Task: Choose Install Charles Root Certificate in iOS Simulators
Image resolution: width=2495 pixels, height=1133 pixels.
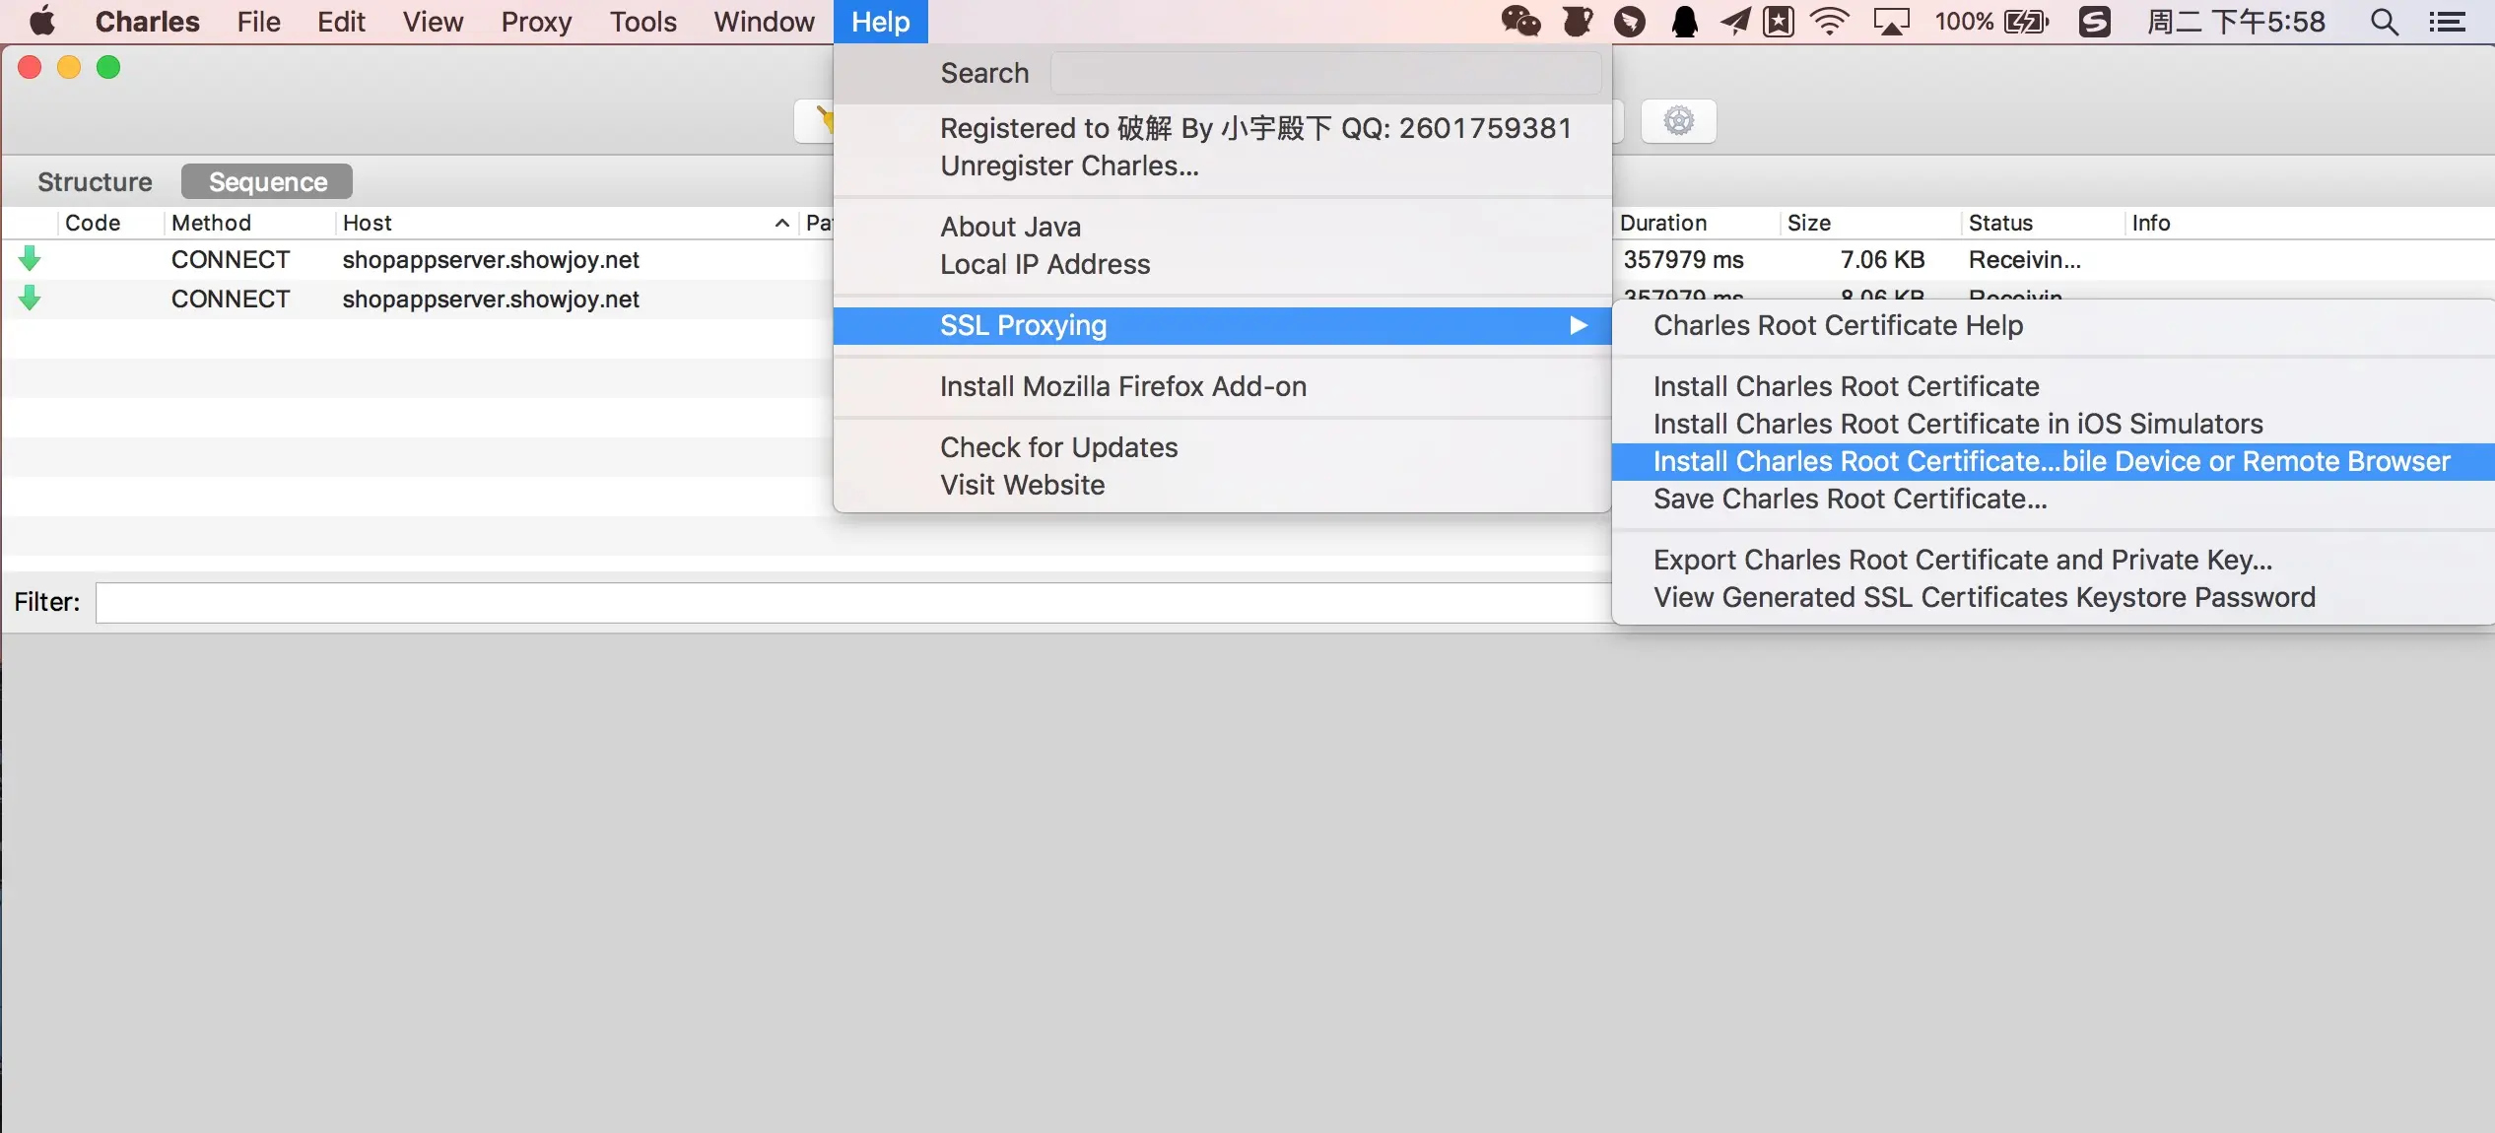Action: coord(1957,424)
